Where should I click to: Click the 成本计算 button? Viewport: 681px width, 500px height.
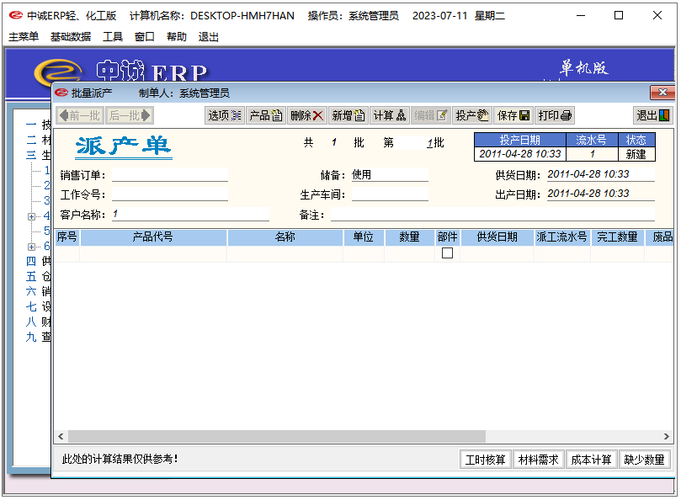(591, 460)
